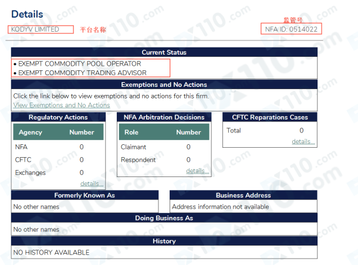Select EXEMPT COMMODITY POOL OPERATOR status line
The height and width of the screenshot is (265, 358).
79,64
